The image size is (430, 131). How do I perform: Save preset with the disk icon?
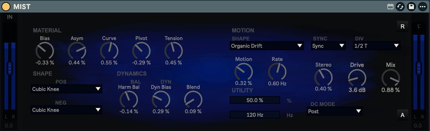click(x=412, y=6)
